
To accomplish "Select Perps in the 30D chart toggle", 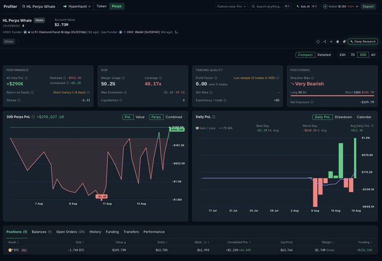I will tap(156, 117).
